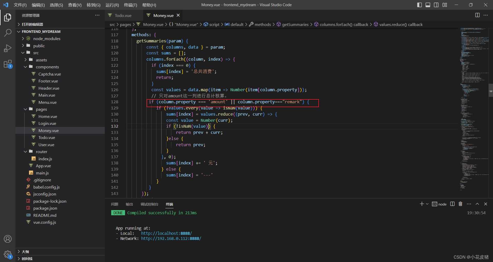
Task: Split the terminal
Action: click(x=452, y=204)
